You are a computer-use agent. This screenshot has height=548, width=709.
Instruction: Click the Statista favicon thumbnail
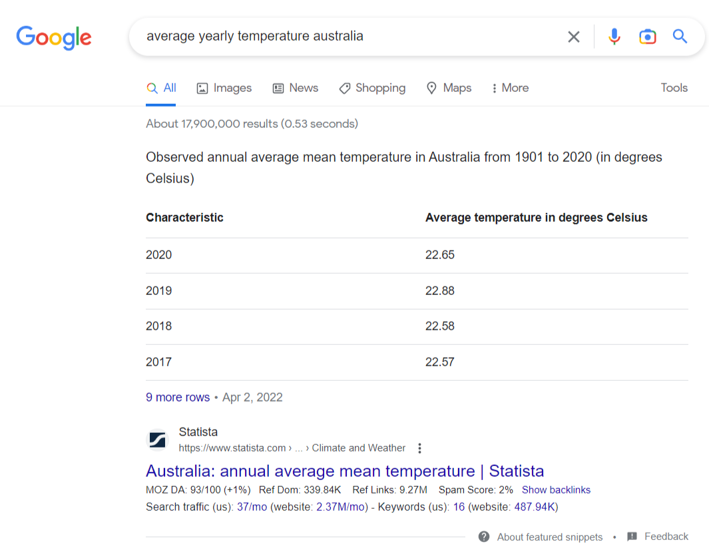click(156, 439)
